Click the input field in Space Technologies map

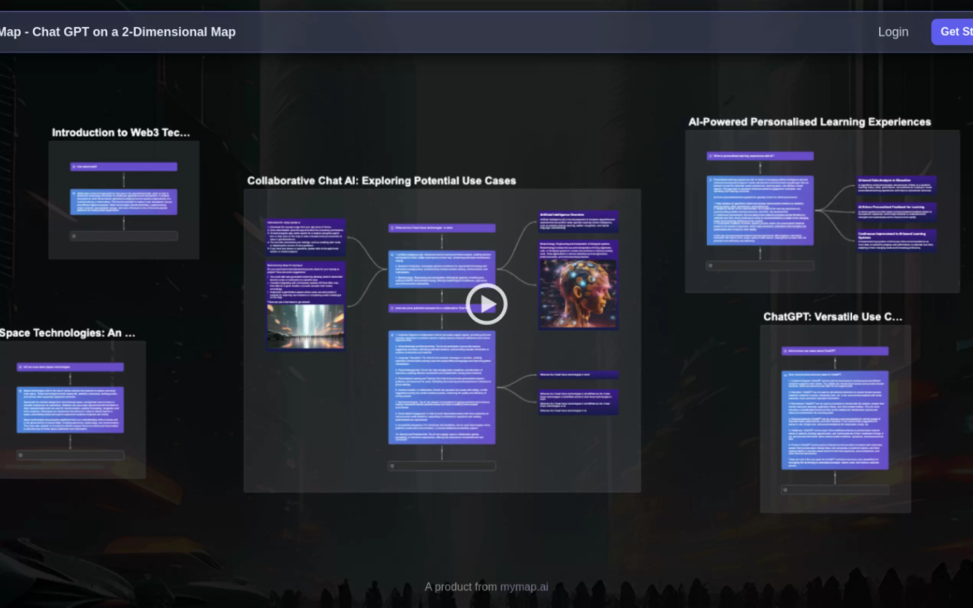pos(70,455)
